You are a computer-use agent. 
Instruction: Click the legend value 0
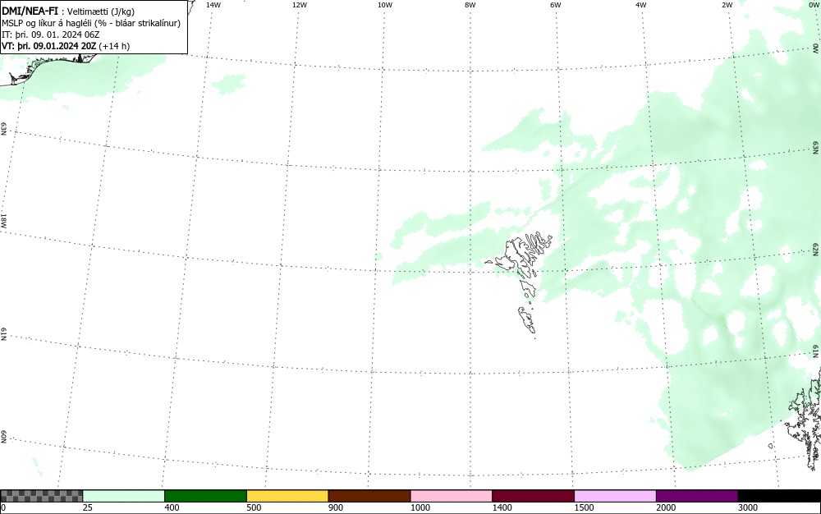pos(3,507)
